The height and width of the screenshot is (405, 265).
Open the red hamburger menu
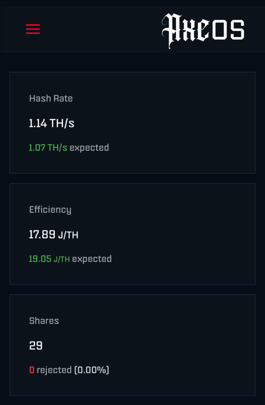click(33, 29)
